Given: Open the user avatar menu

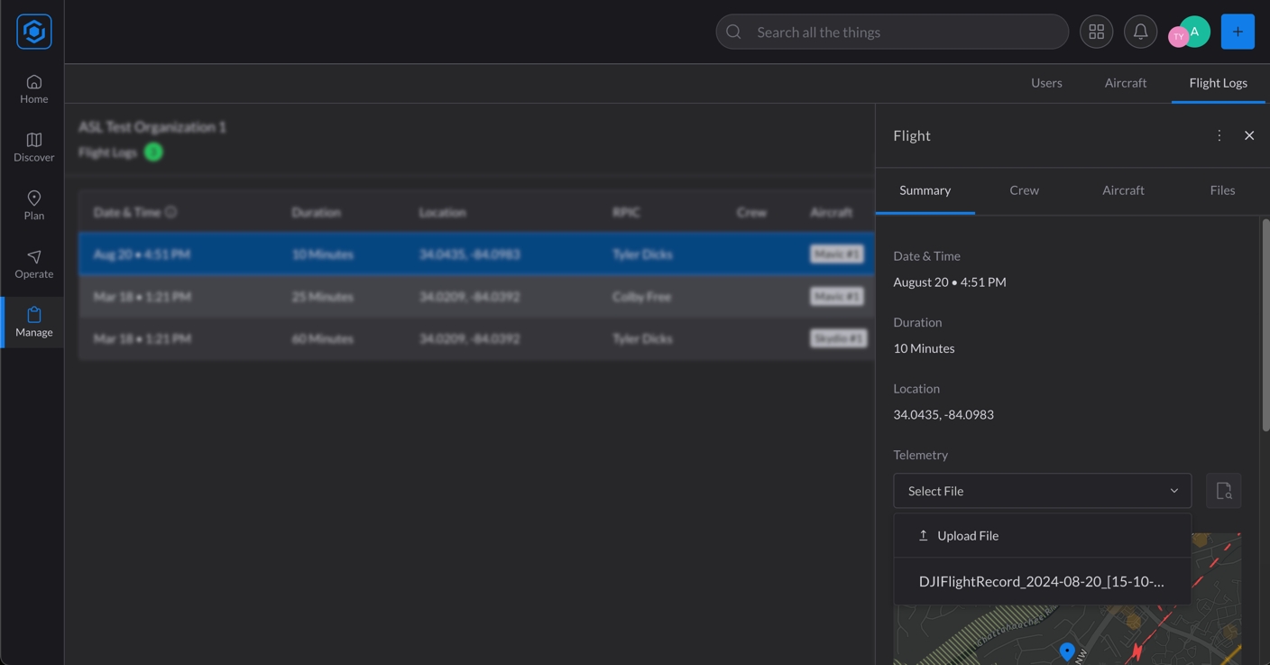Looking at the screenshot, I should pos(1190,32).
